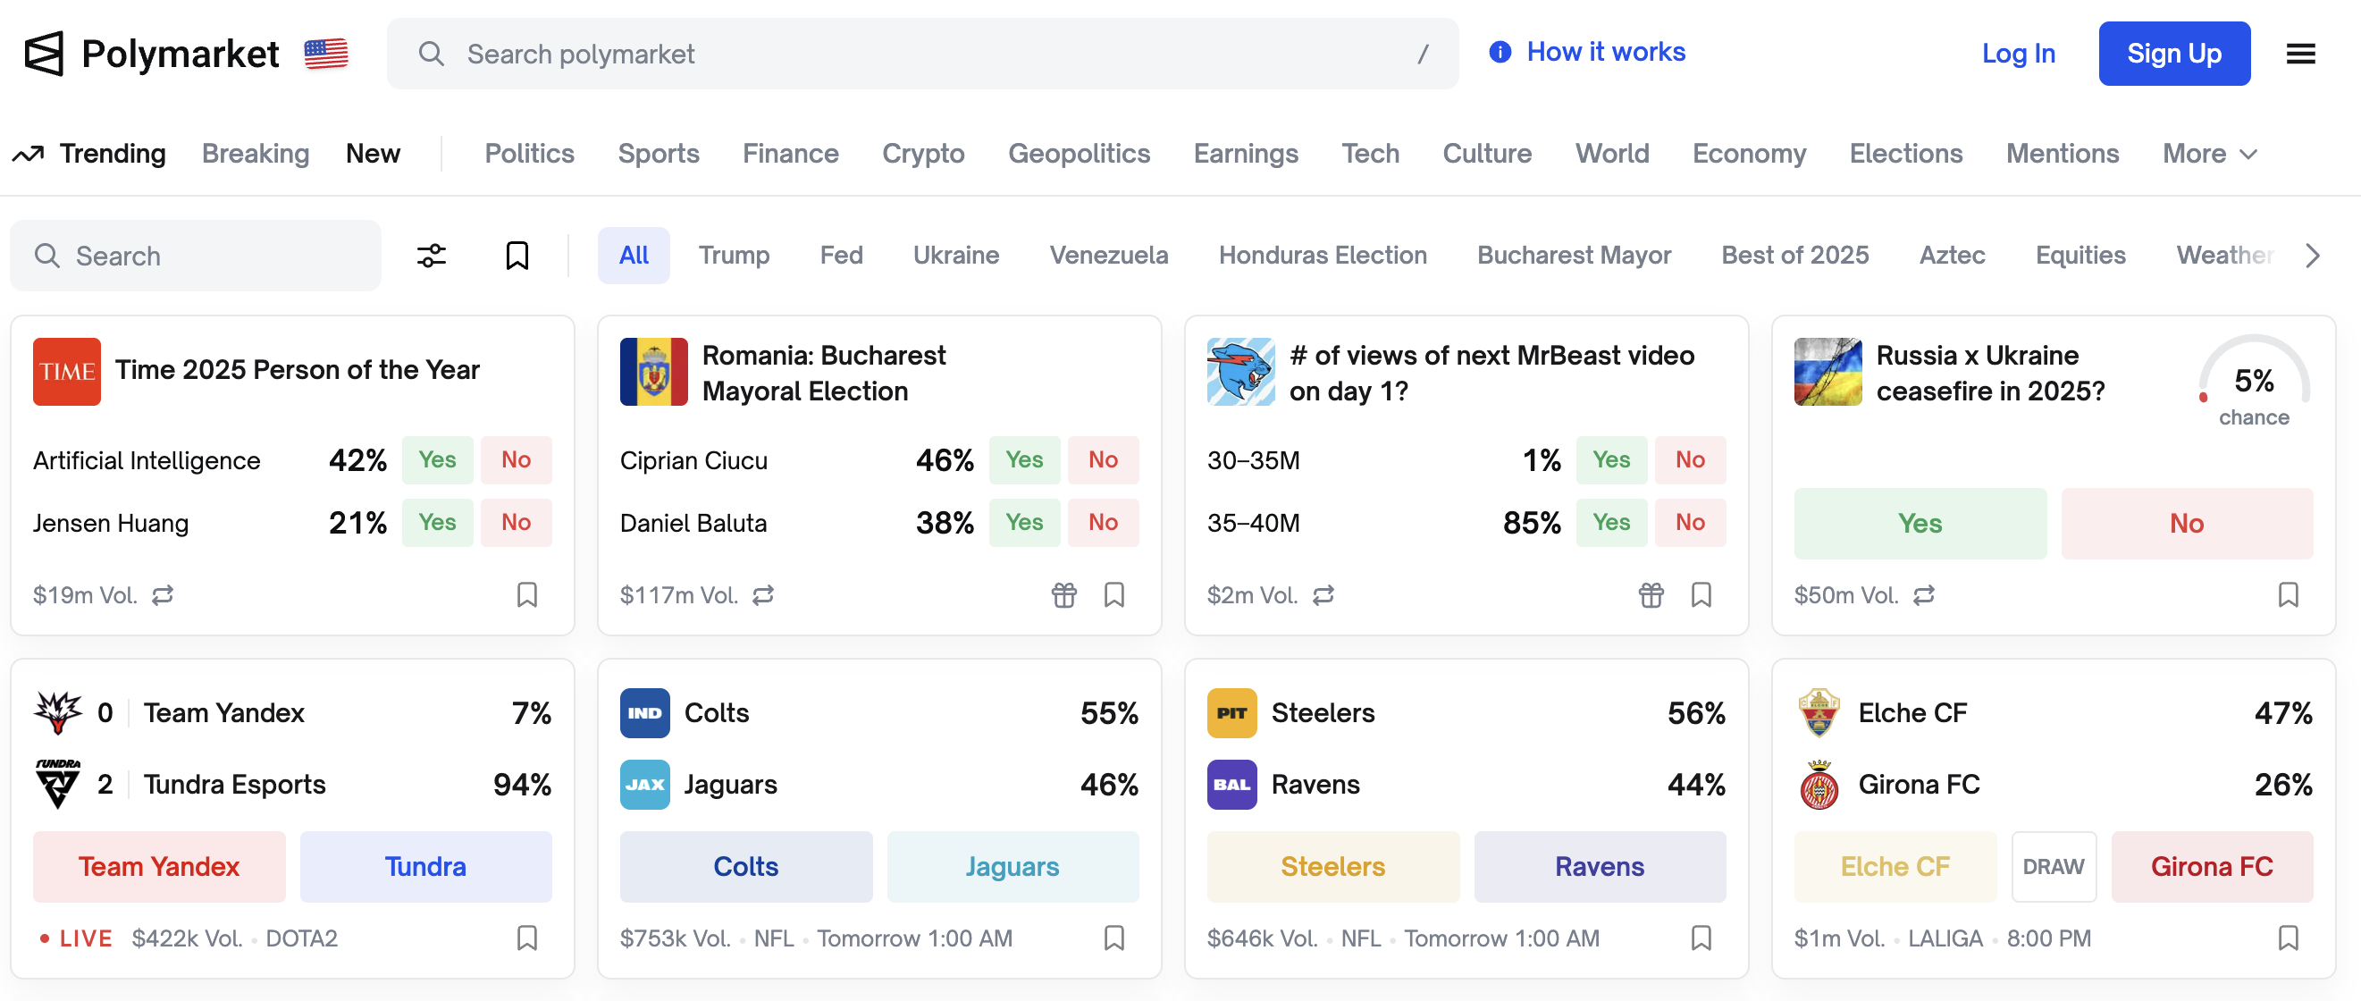This screenshot has width=2361, height=1001.
Task: Switch to the Politics category tab
Action: click(x=529, y=154)
